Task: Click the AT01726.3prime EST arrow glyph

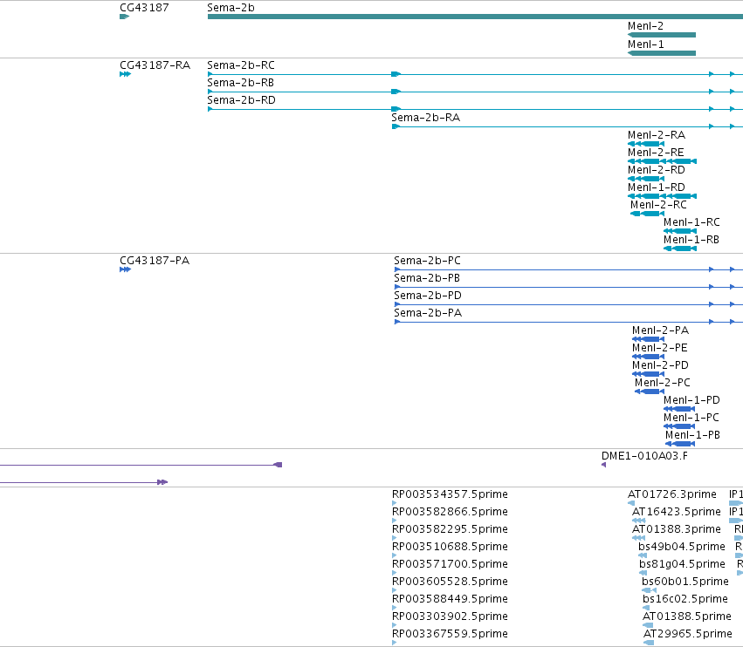Action: [631, 503]
